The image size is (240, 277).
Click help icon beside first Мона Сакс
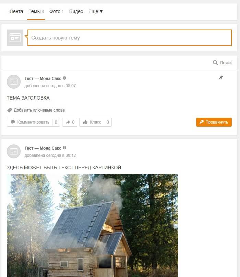tap(64, 78)
